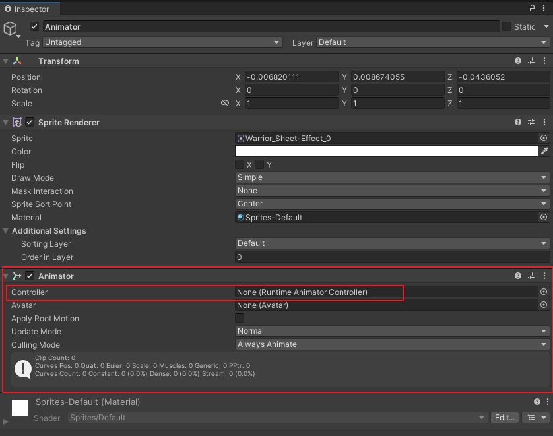Collapse the Additional Settings foldout
553x436 pixels.
tap(6, 230)
